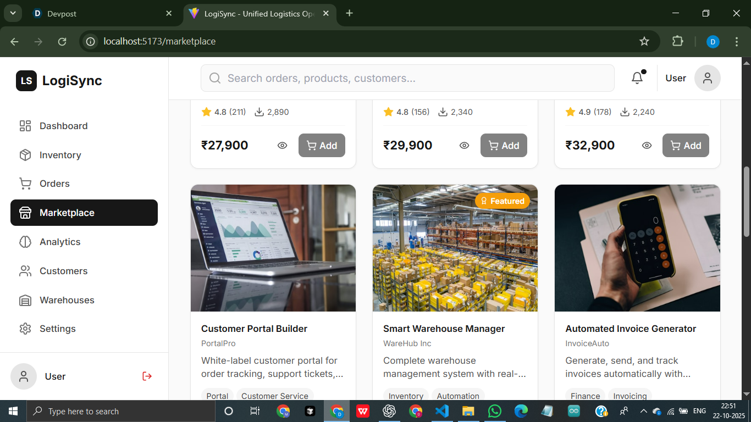Expand the tab search dropdown
751x422 pixels.
(x=12, y=14)
